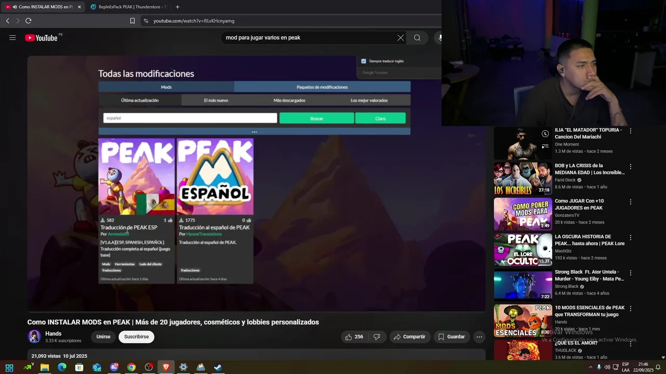Image resolution: width=666 pixels, height=374 pixels.
Task: Toggle the Siempre traducir inglés checkbox
Action: click(x=364, y=61)
